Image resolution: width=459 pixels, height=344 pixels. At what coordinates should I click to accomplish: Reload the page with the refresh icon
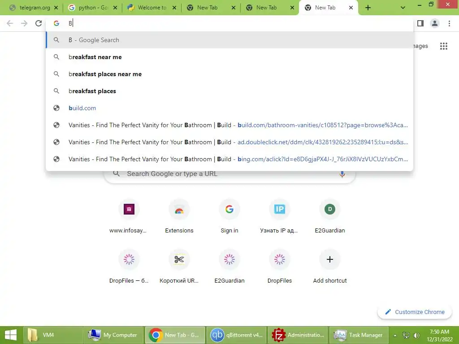click(x=39, y=23)
